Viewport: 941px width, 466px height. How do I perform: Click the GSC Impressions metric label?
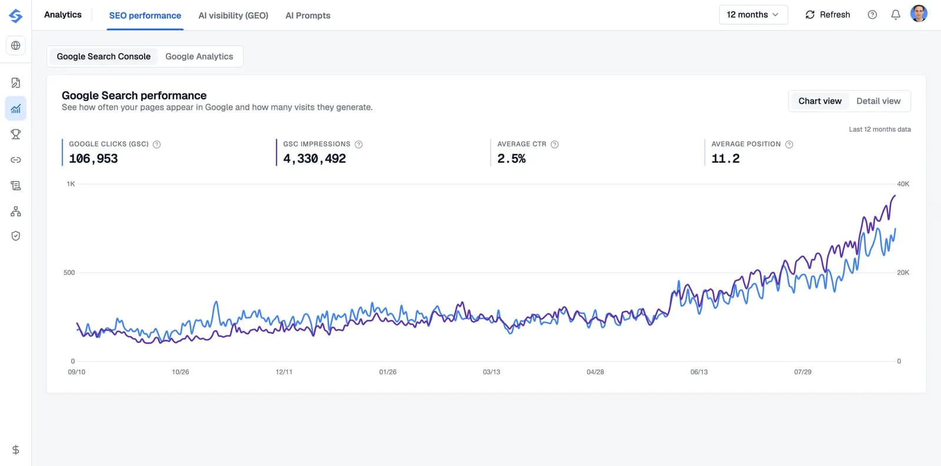tap(317, 144)
